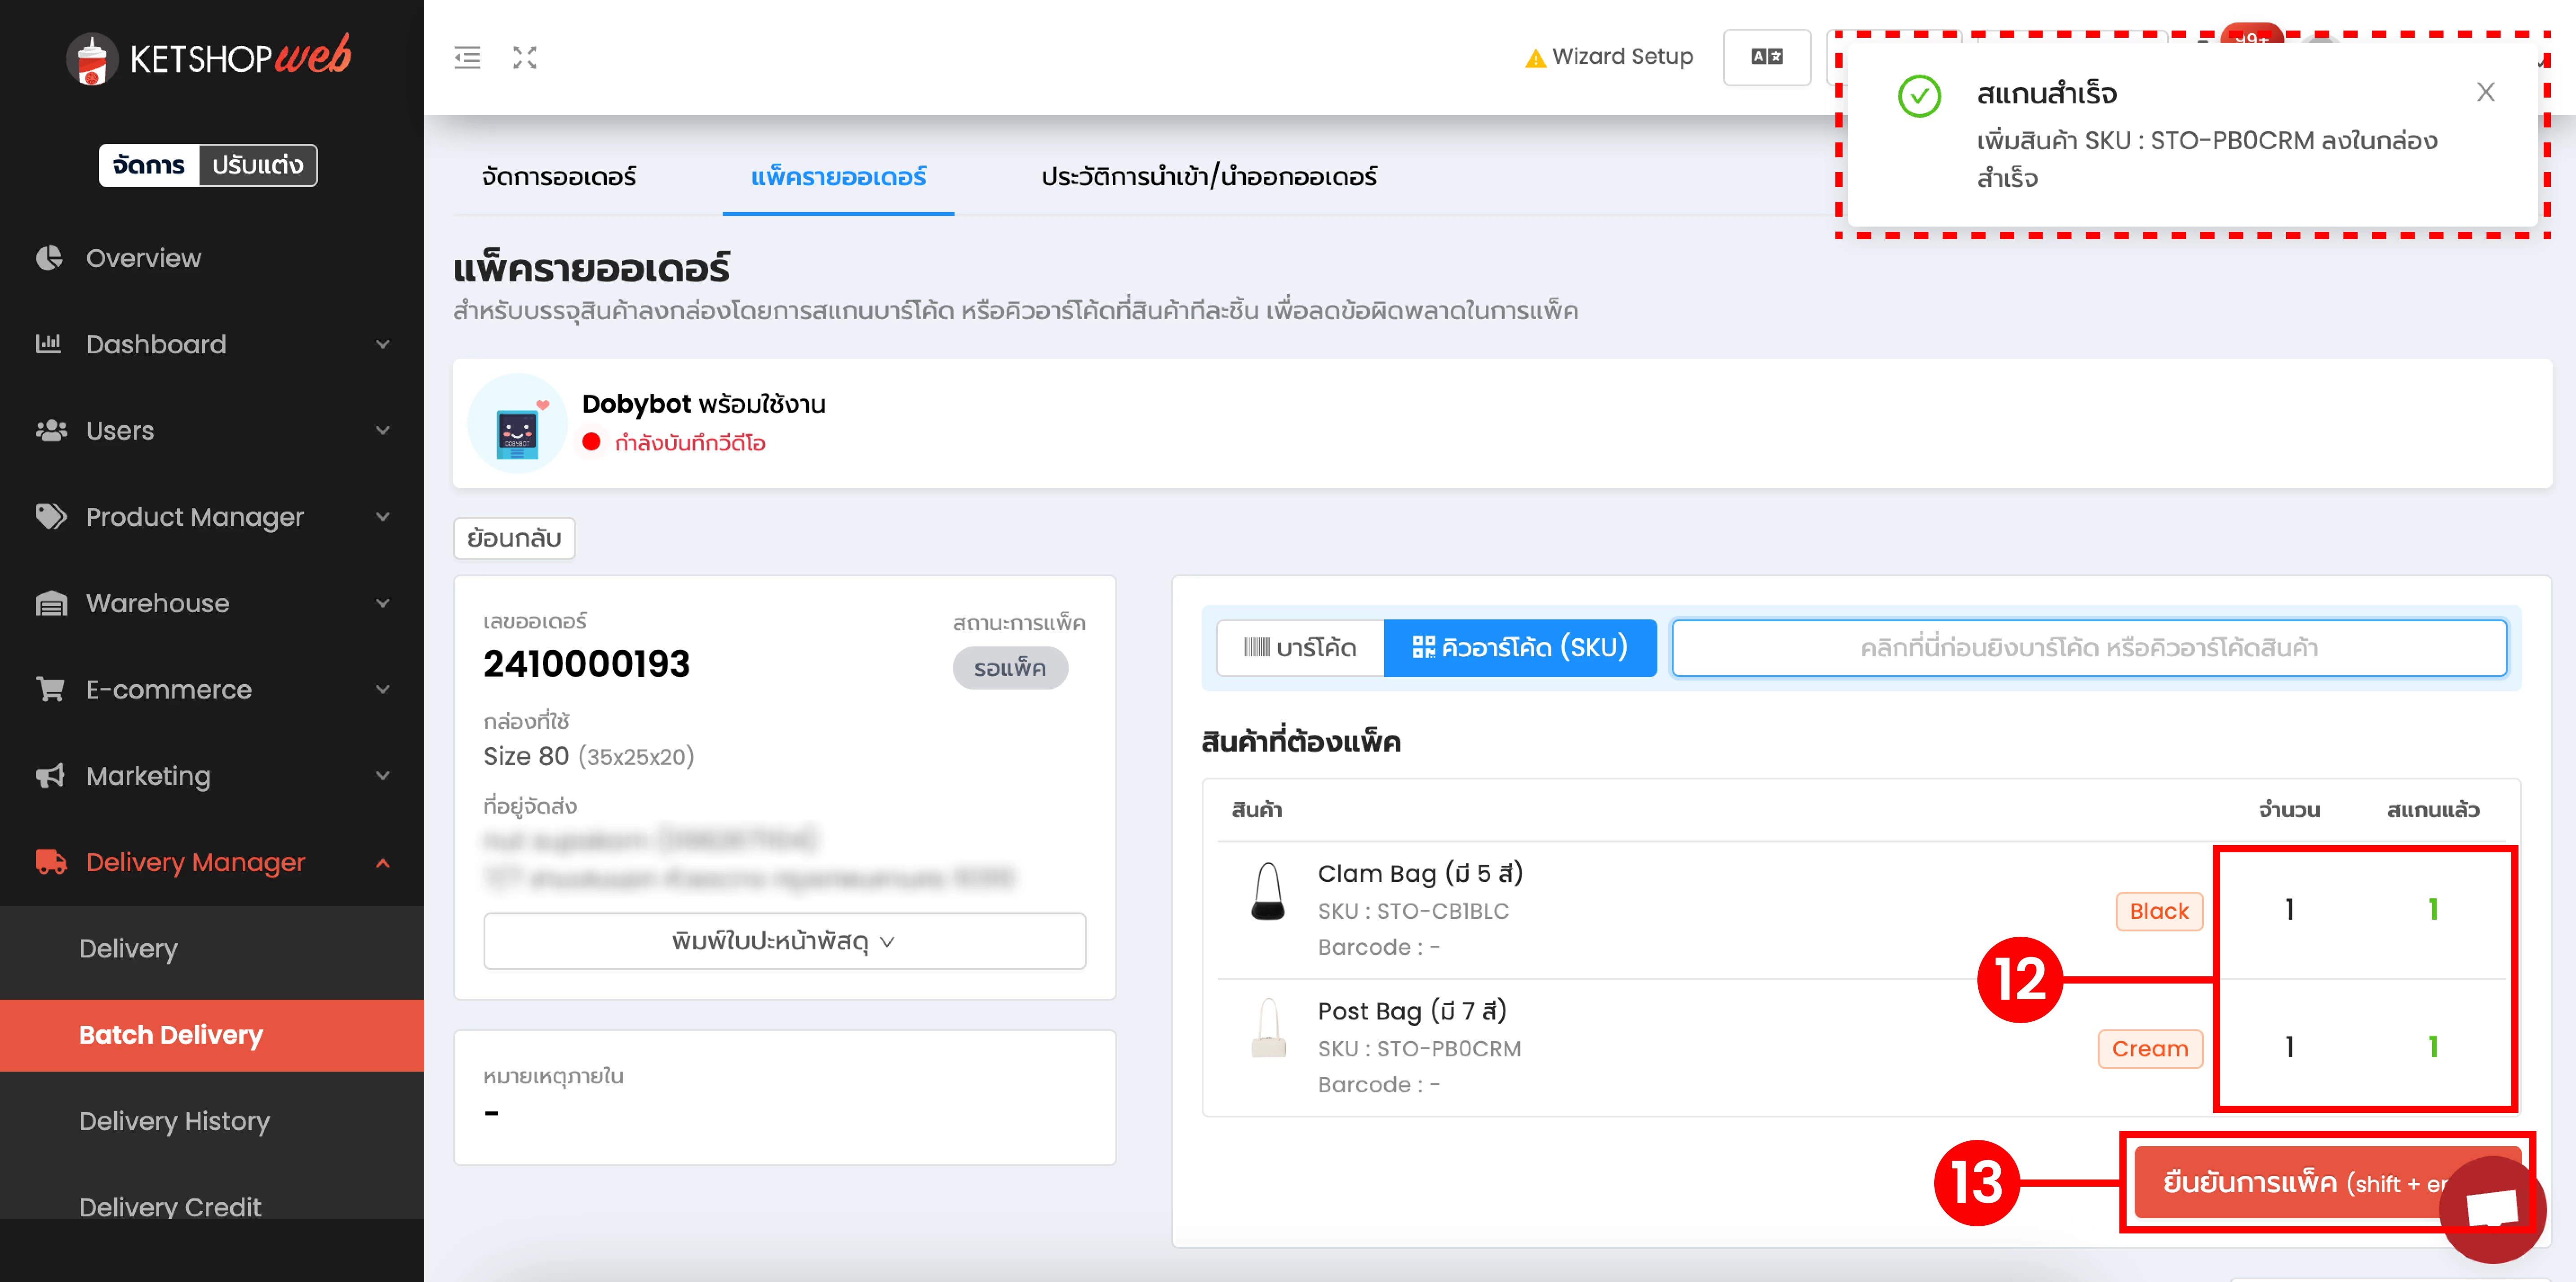Expand the E-commerce menu chevron
This screenshot has width=2576, height=1282.
click(x=383, y=689)
